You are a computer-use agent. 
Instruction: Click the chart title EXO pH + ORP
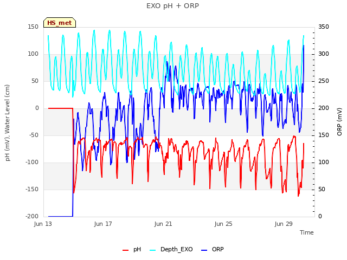(x=172, y=6)
